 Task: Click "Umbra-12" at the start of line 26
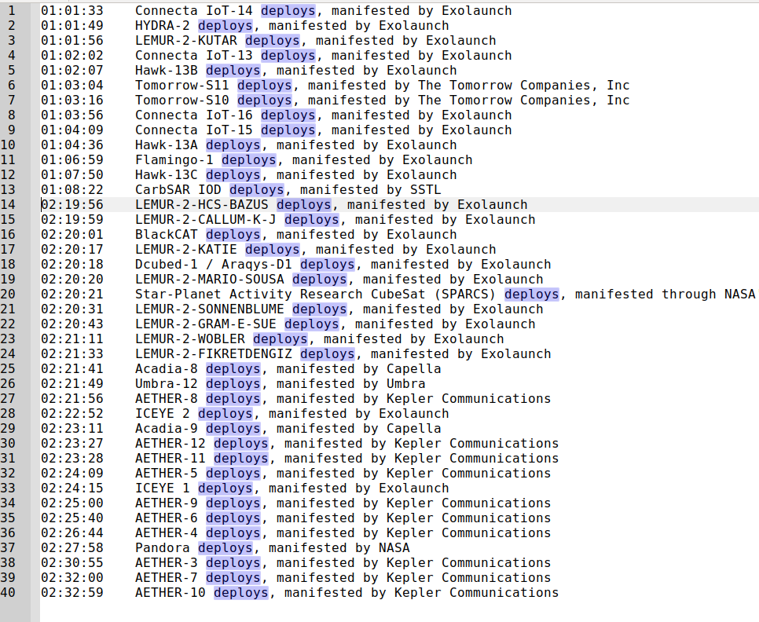(166, 384)
